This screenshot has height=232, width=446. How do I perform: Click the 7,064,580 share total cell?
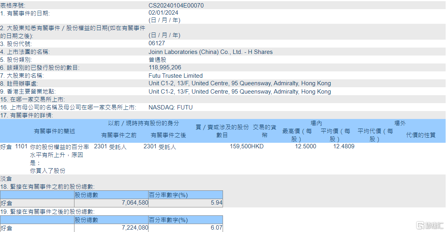coord(111,203)
